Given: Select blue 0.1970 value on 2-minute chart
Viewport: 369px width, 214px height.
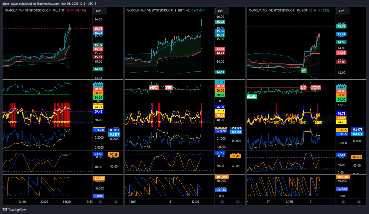Looking at the screenshot, I should tap(221, 131).
